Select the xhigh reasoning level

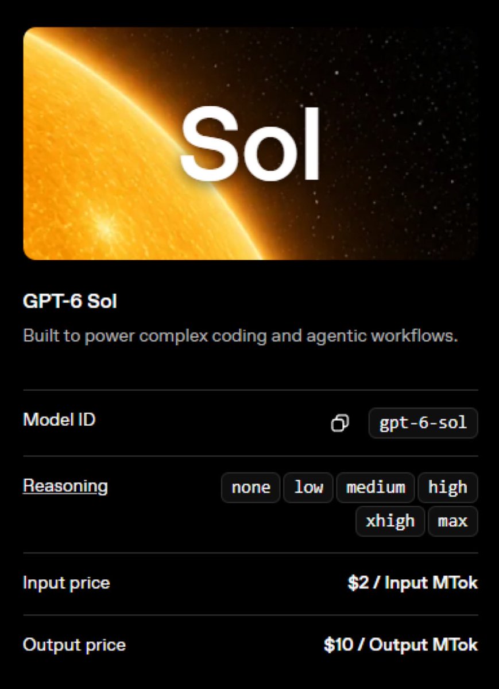pyautogui.click(x=390, y=521)
